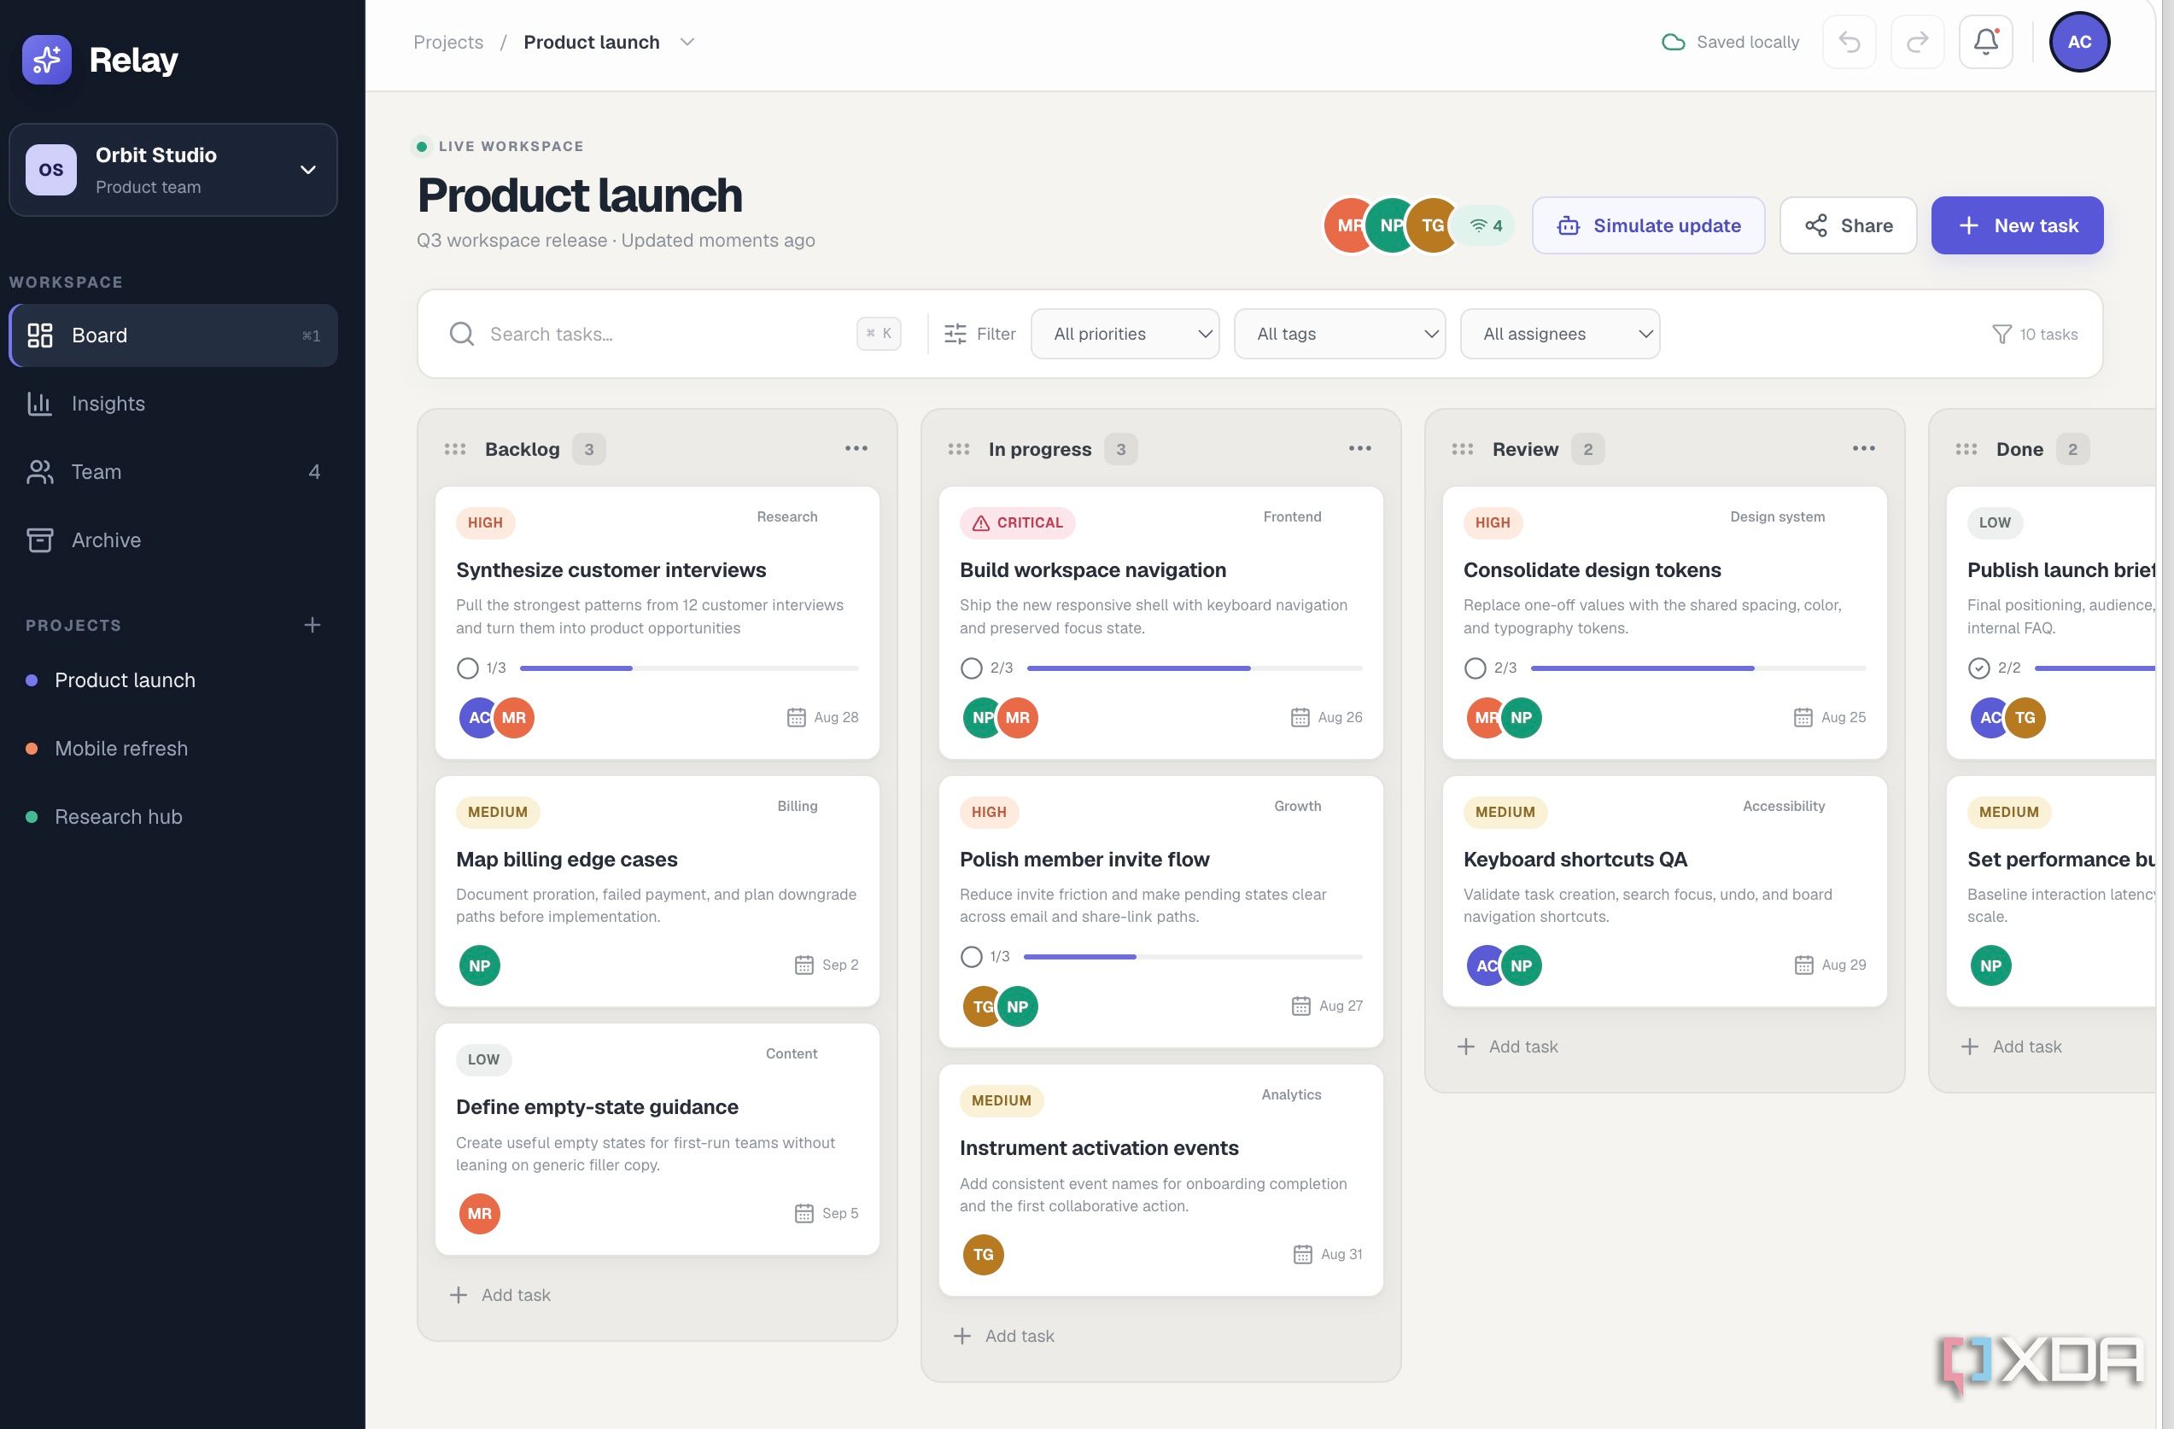The height and width of the screenshot is (1429, 2174).
Task: Click the redo arrow button
Action: [x=1917, y=42]
